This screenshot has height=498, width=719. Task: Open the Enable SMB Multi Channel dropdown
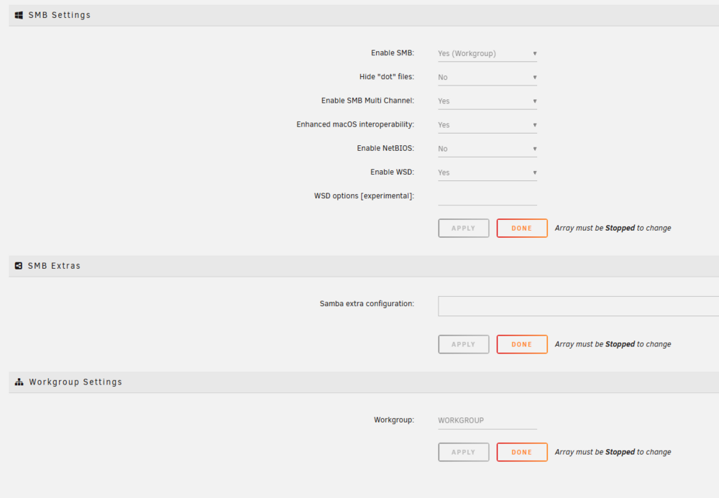tap(487, 101)
